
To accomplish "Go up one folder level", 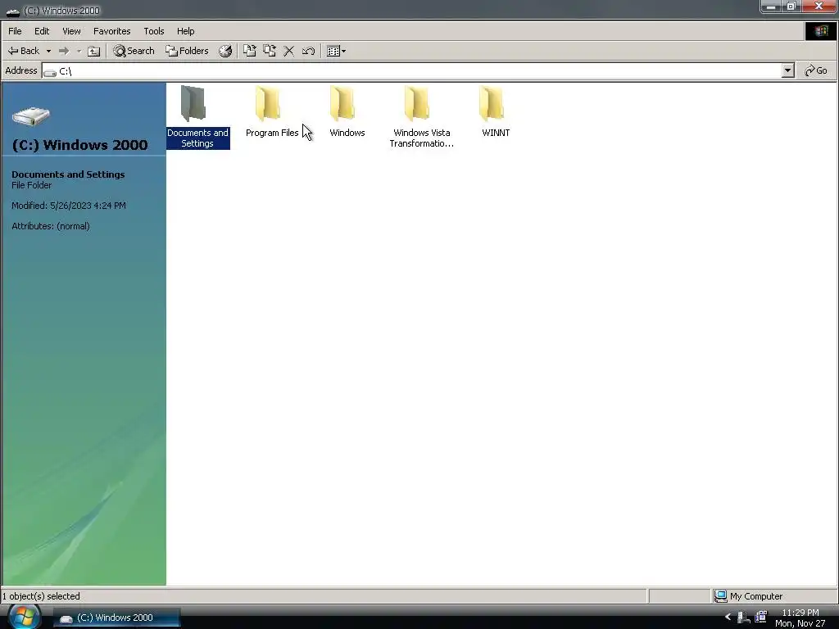I will tap(93, 51).
